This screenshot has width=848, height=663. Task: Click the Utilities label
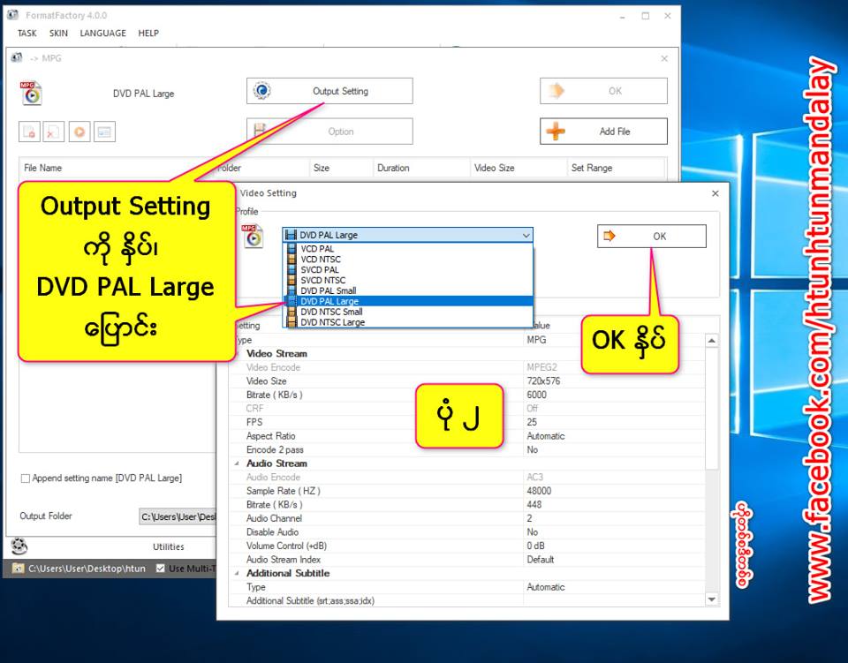click(168, 546)
